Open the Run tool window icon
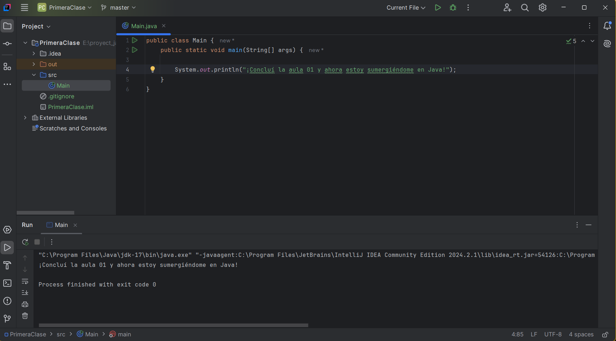Screen dimensions: 616x341 [x=7, y=248]
